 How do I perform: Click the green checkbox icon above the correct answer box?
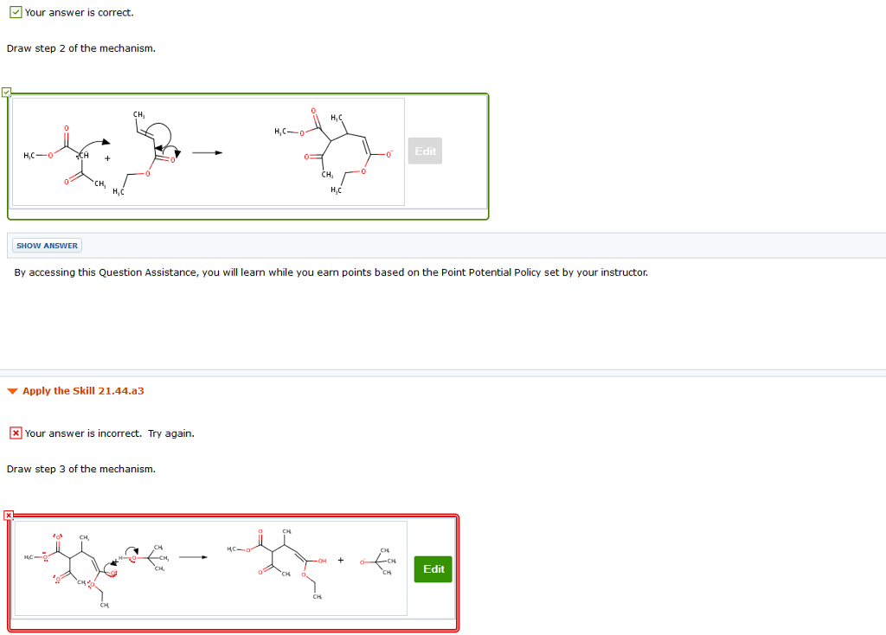coord(6,91)
